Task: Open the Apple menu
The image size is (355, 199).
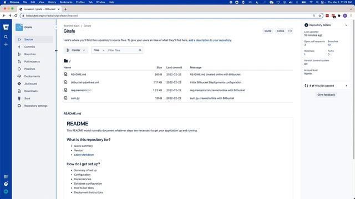Action: point(5,2)
